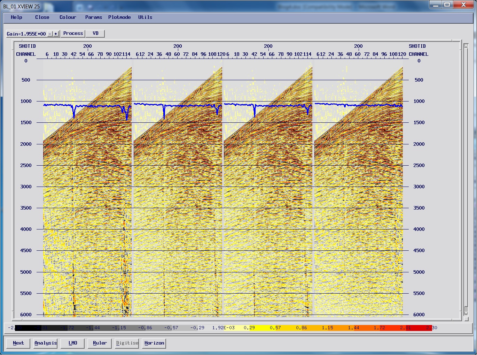Open the Help menu
The image size is (477, 355).
point(16,17)
